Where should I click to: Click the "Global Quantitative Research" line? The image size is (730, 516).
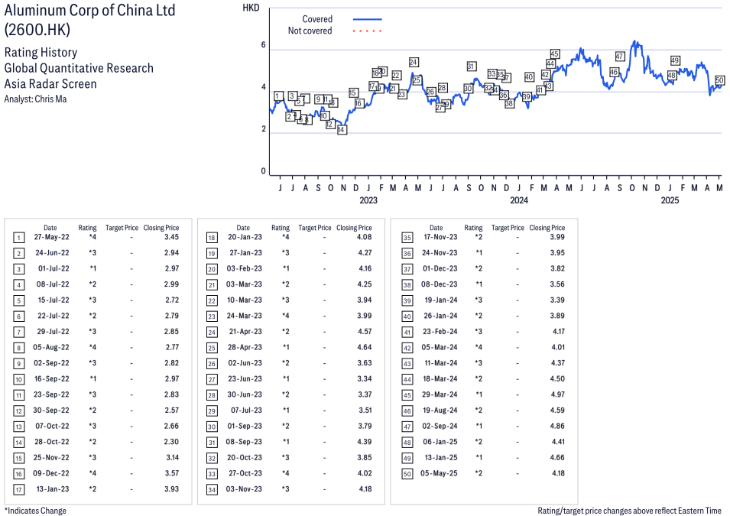point(79,68)
